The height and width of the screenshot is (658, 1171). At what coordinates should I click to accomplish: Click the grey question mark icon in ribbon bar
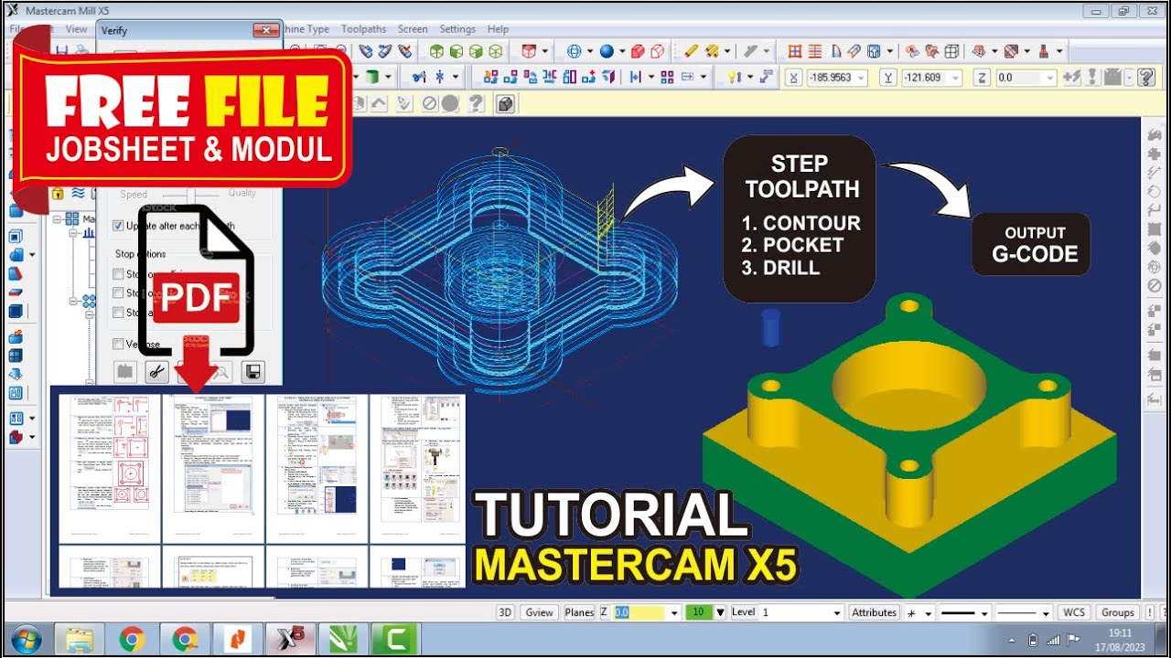(x=476, y=103)
